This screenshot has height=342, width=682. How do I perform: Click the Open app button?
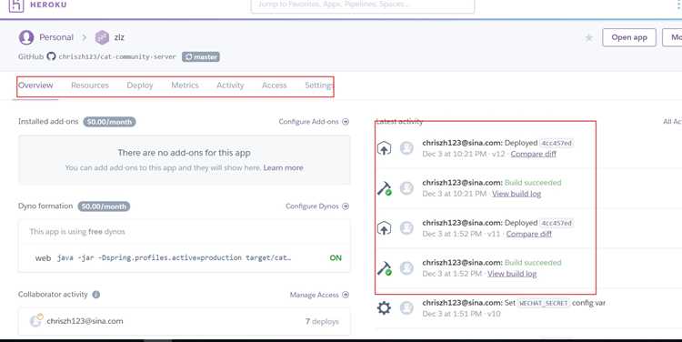(x=629, y=37)
